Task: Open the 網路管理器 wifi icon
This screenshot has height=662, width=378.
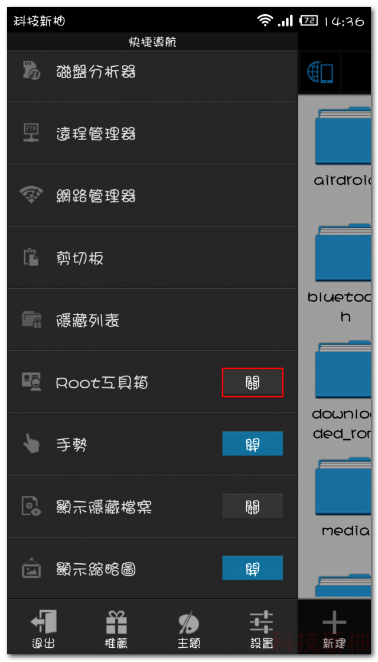Action: click(31, 196)
